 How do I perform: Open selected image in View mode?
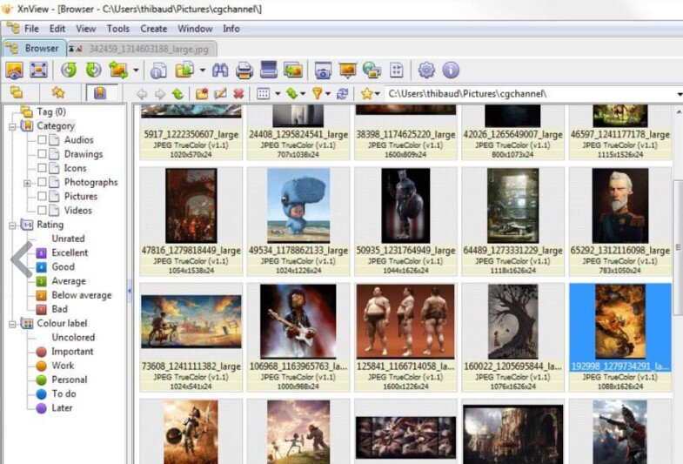[x=15, y=71]
